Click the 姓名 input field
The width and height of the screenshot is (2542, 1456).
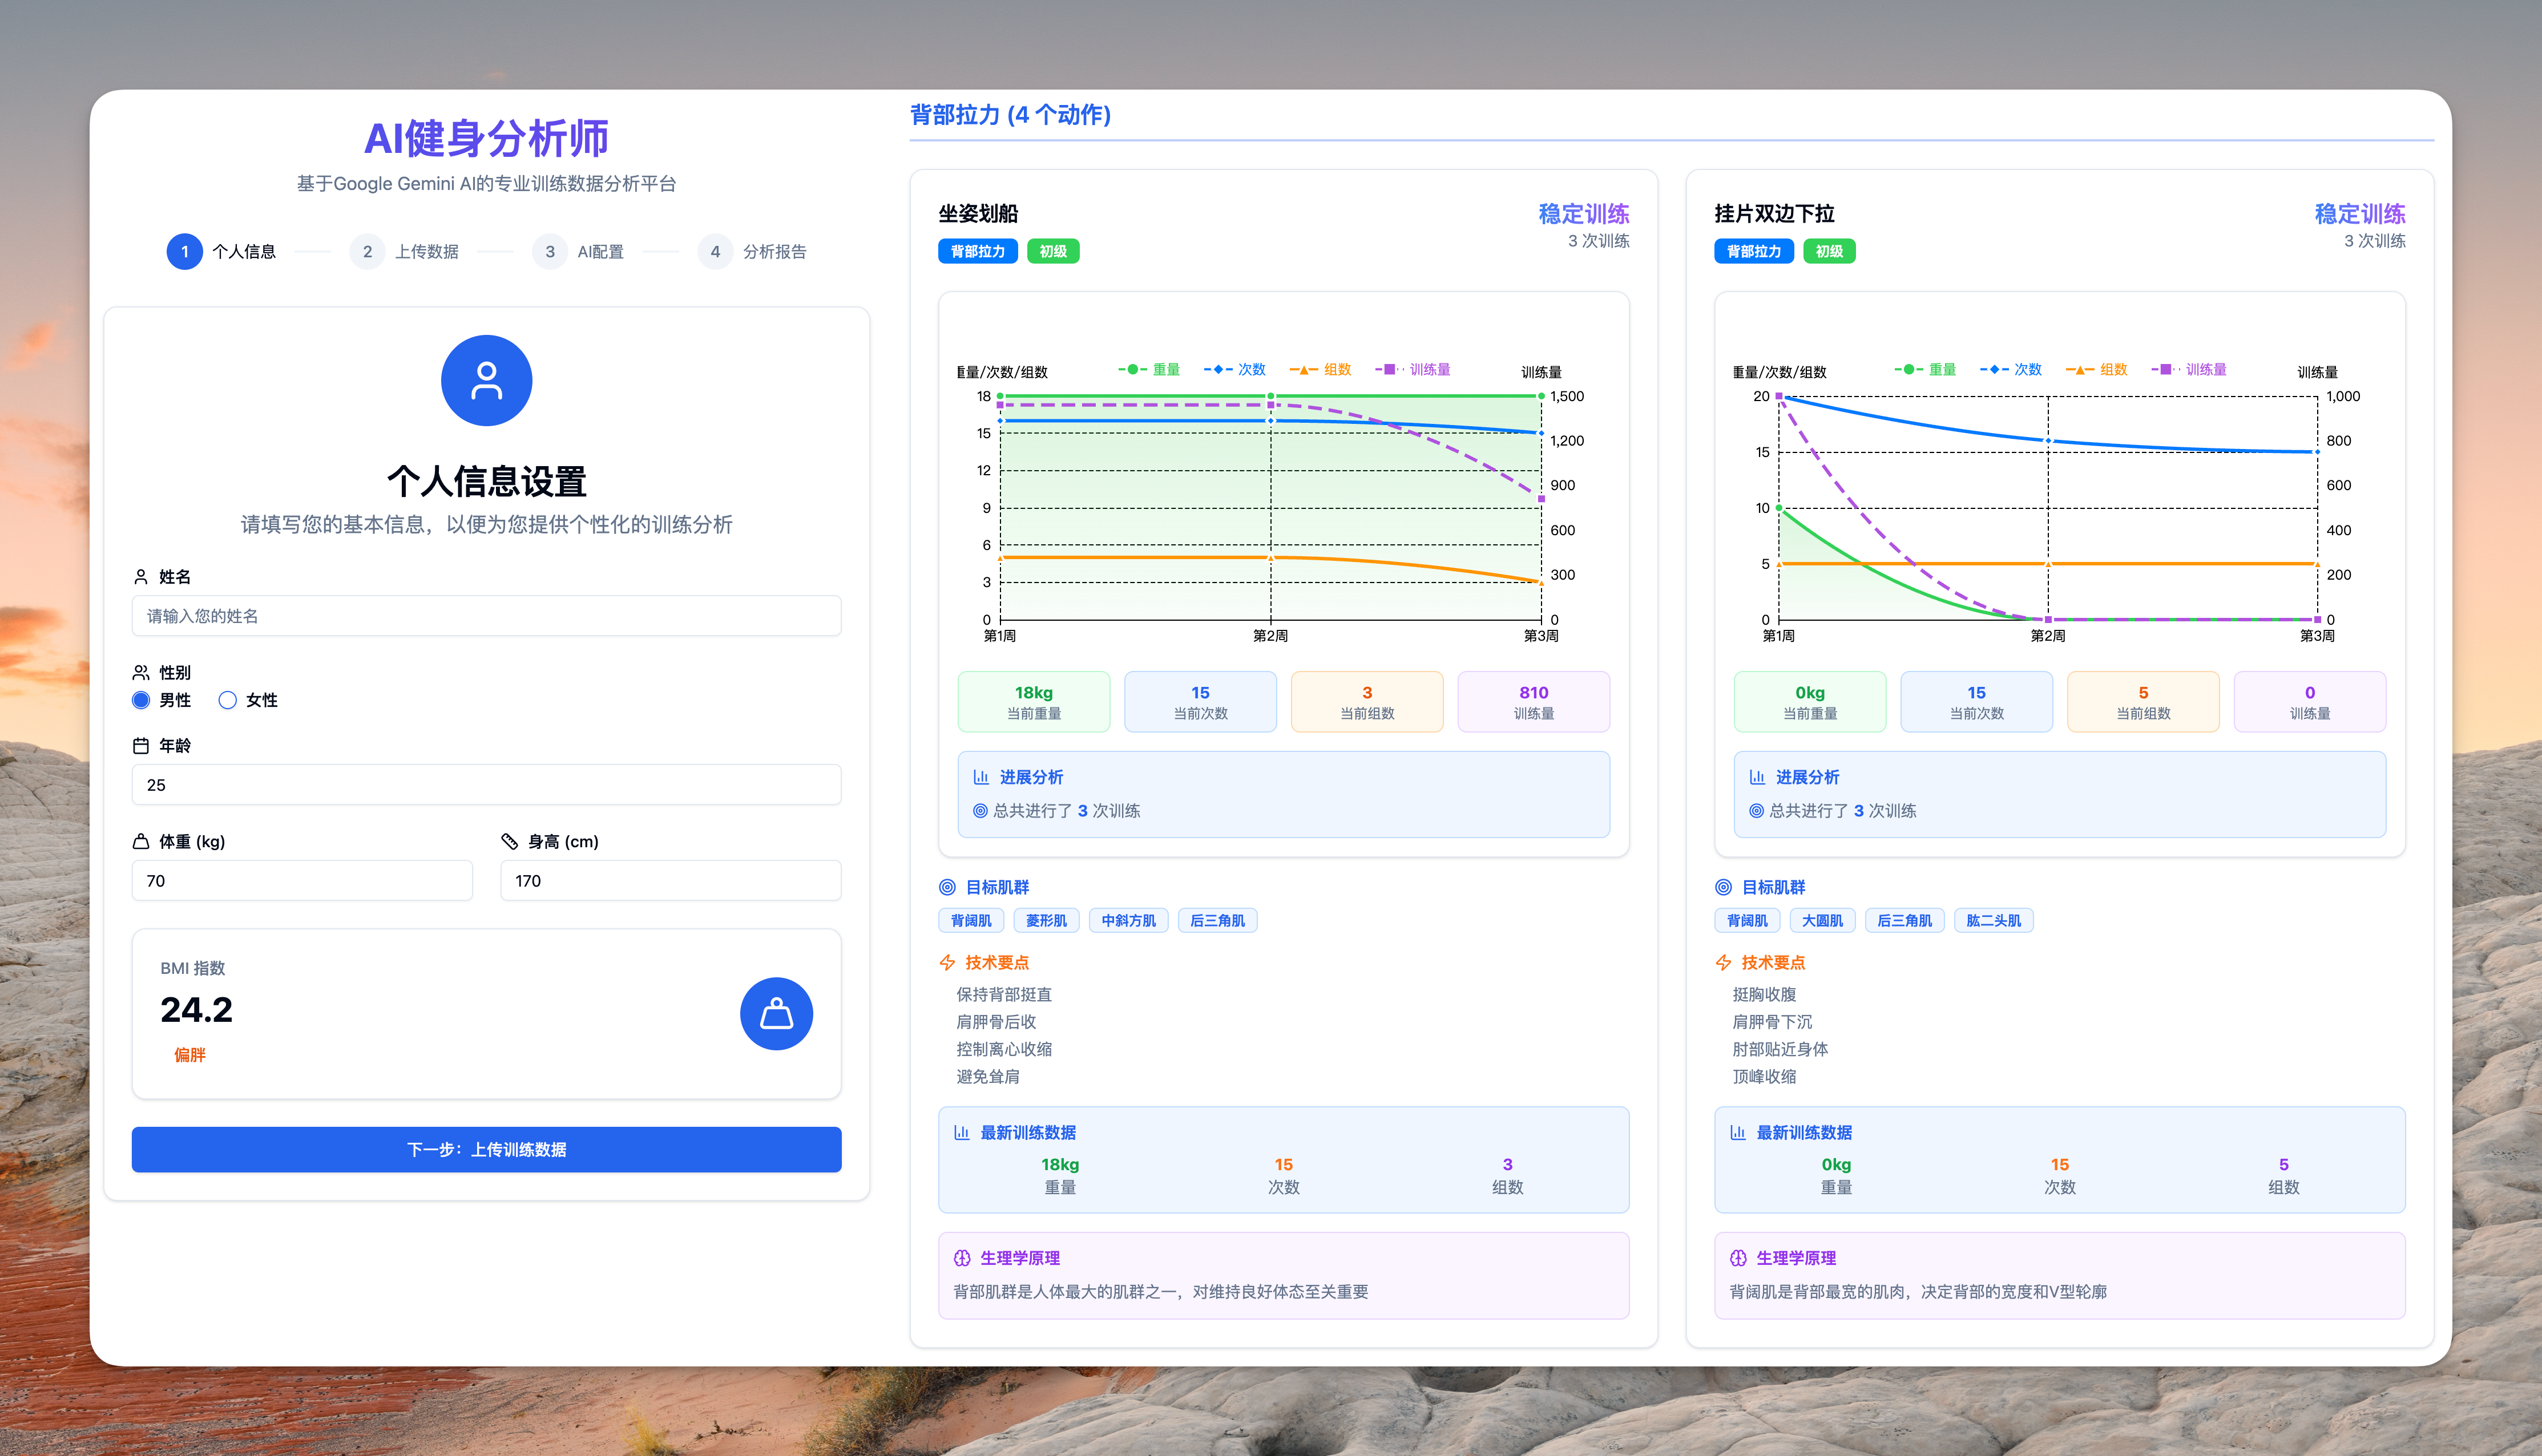click(x=486, y=616)
